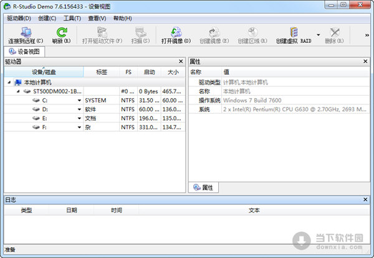
Task: Sort by the FS column header
Action: 128,72
